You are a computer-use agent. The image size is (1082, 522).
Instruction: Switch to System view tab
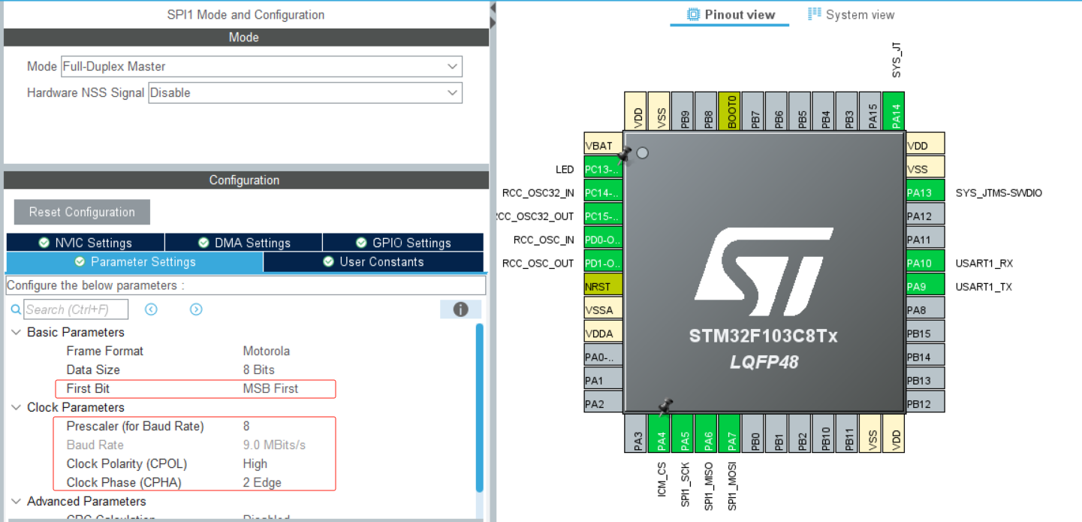851,14
